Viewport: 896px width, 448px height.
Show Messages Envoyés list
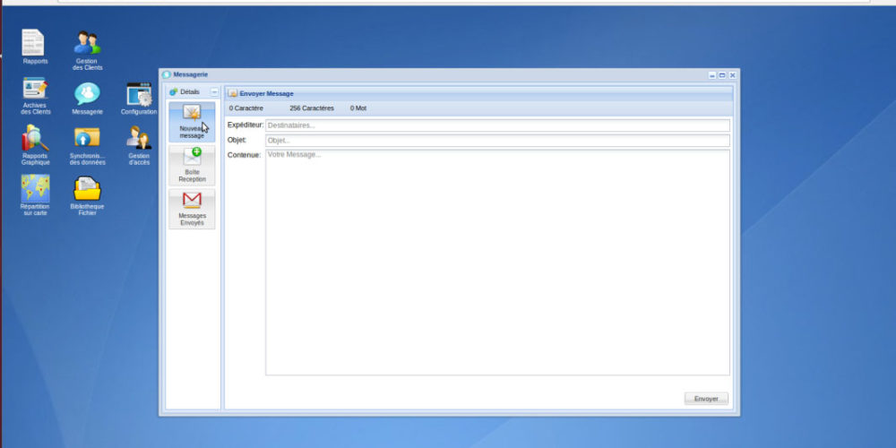pyautogui.click(x=192, y=208)
